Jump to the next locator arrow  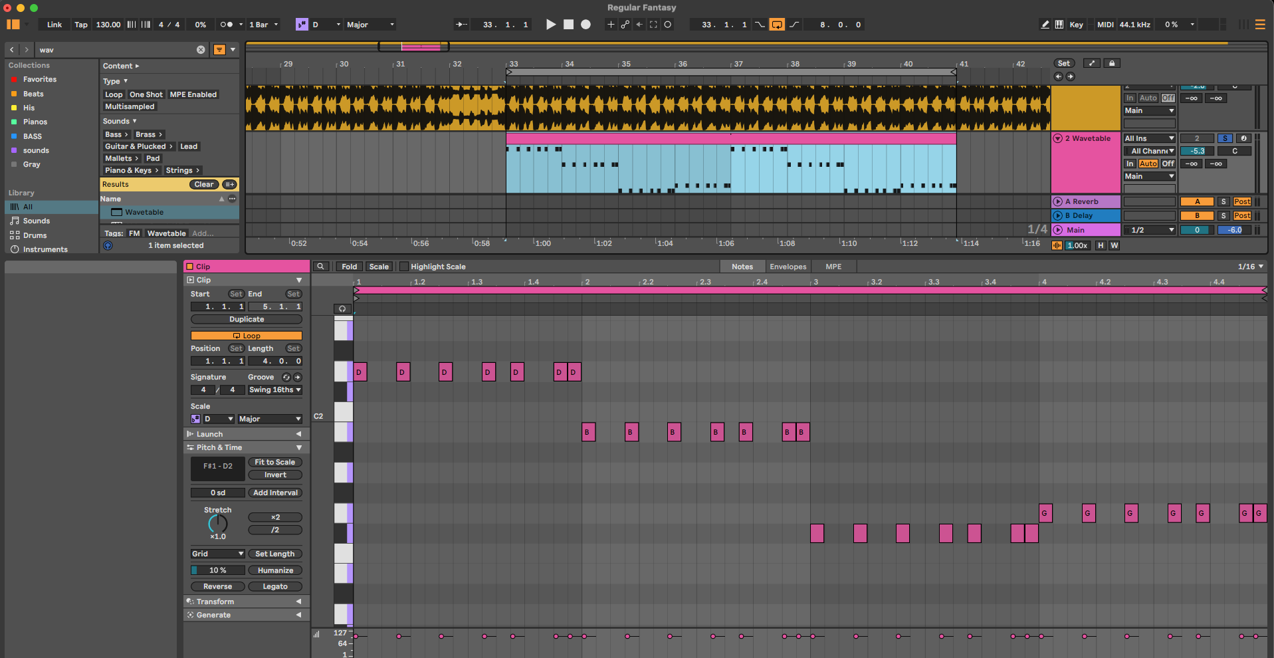[x=1071, y=76]
